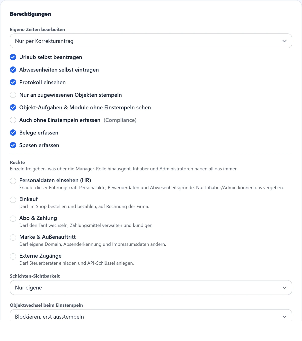Expand the Schichten-Sichtbarkeit dropdown
This screenshot has height=341, width=302.
[x=151, y=288]
